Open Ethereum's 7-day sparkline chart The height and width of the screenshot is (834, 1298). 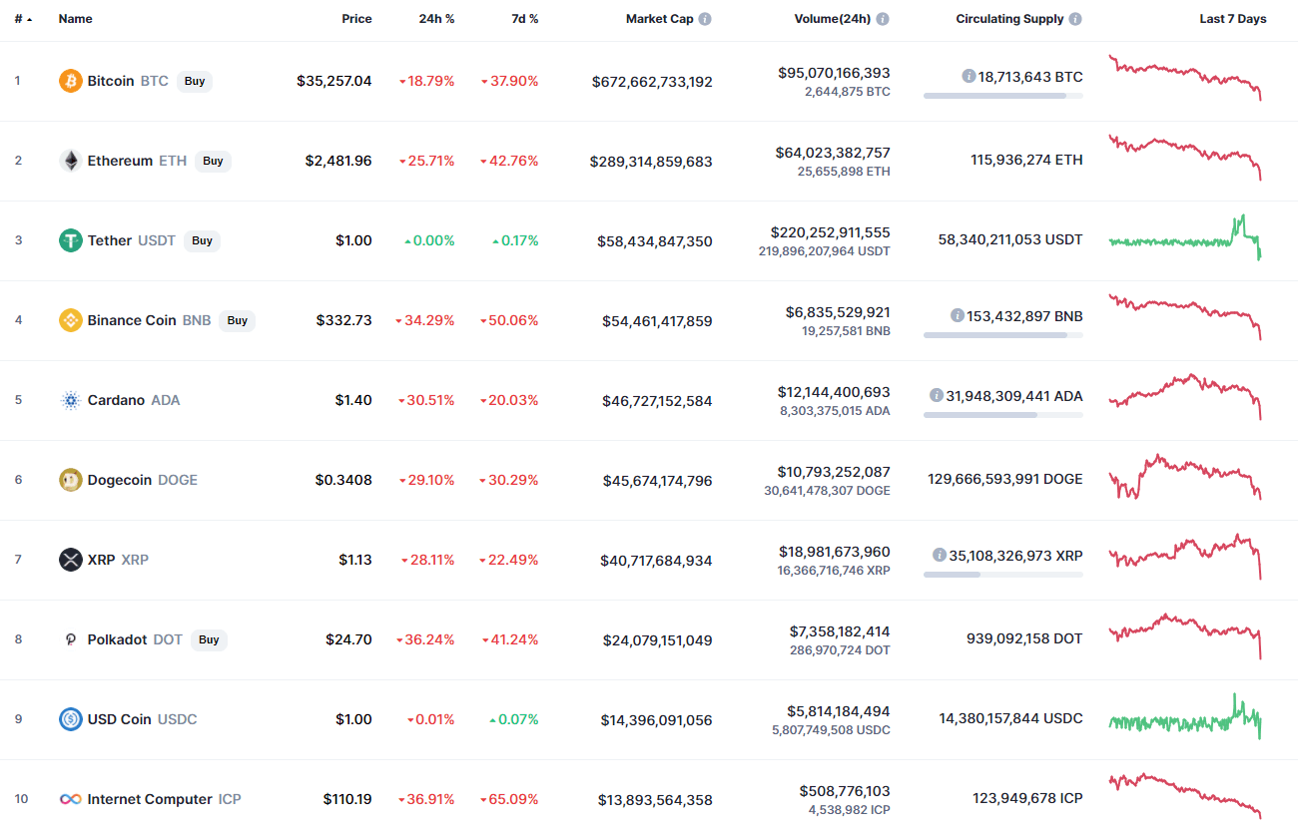click(1183, 160)
